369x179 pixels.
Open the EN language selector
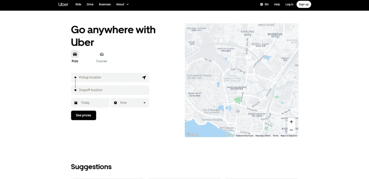pyautogui.click(x=264, y=4)
